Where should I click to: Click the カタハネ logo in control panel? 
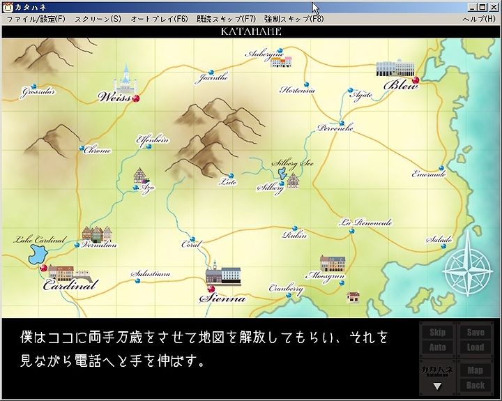(x=437, y=370)
